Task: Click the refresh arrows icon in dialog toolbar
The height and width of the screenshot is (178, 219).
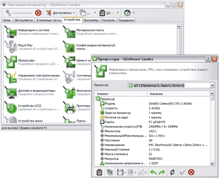Action: pyautogui.click(x=172, y=172)
